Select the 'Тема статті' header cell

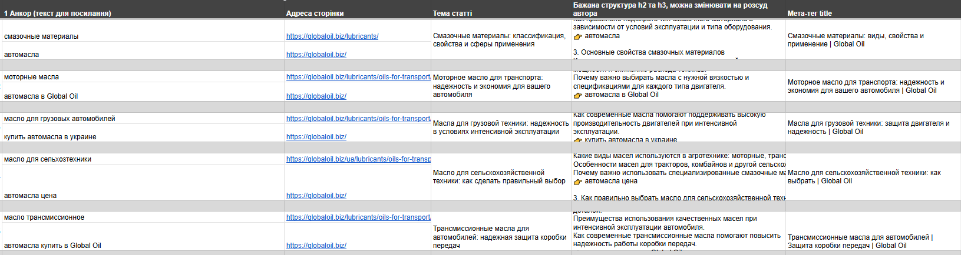501,9
